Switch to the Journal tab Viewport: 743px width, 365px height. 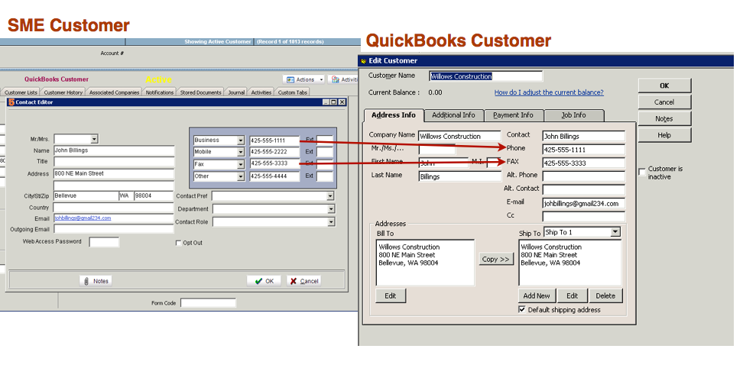coord(236,92)
